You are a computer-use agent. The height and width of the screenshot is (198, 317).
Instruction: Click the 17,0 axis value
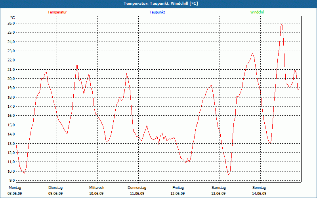(11, 107)
